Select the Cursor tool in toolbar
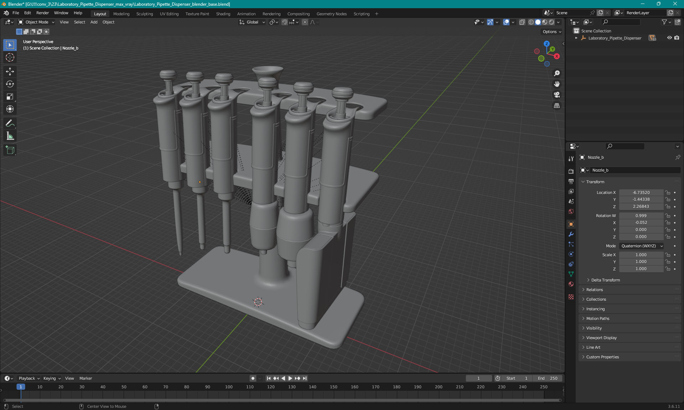This screenshot has width=684, height=410. [11, 57]
